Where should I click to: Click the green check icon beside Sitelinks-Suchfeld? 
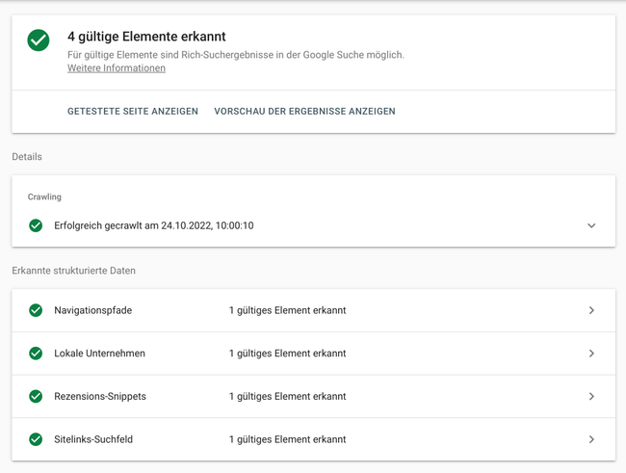coord(36,439)
